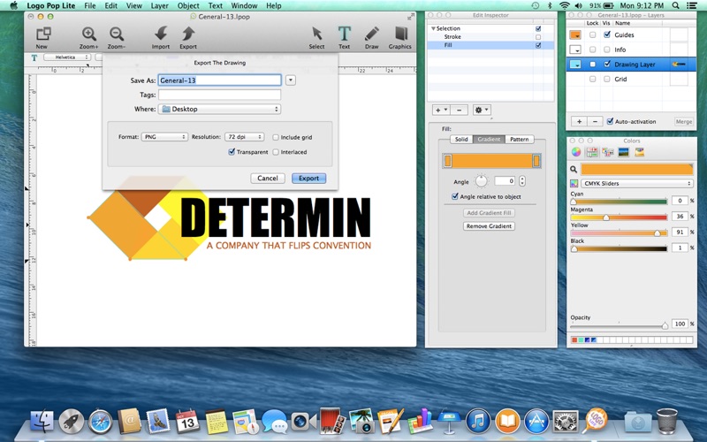
Task: Click the minus button in Edit Inspector
Action: [x=459, y=110]
